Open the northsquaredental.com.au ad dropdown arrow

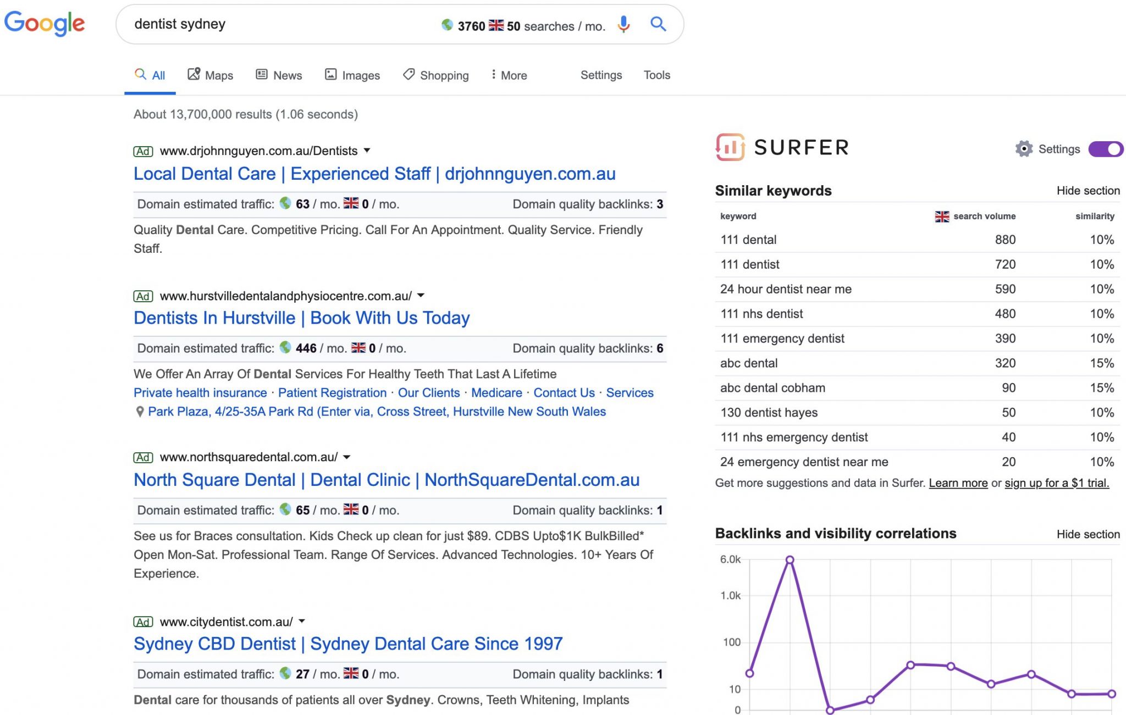(347, 457)
